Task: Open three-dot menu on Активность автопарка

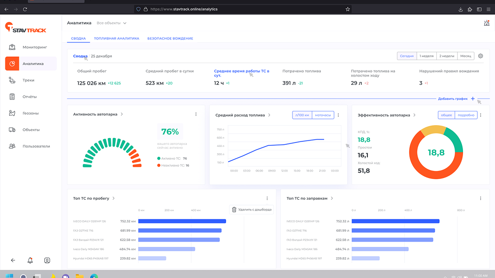Action: point(196,114)
